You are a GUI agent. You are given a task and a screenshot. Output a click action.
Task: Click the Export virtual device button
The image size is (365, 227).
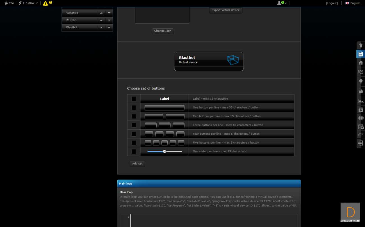coord(225,10)
